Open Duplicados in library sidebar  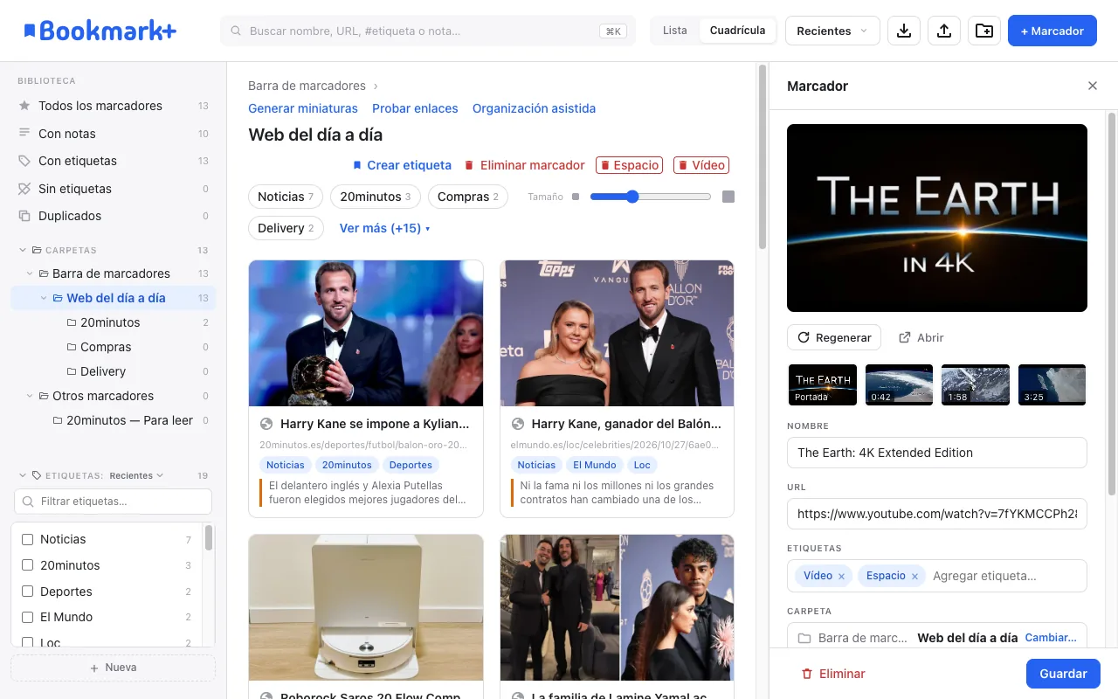(x=113, y=216)
